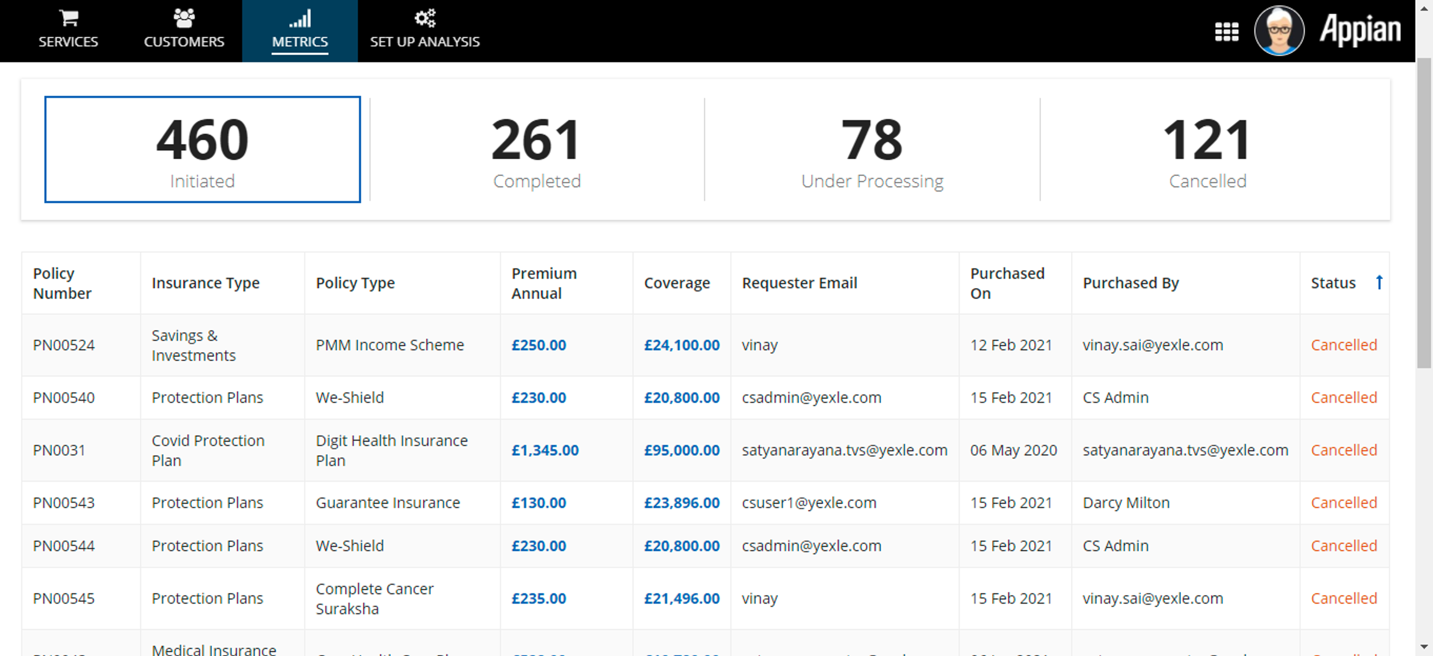Image resolution: width=1433 pixels, height=656 pixels.
Task: Click csuser1@yexle.com requester email
Action: coord(809,503)
